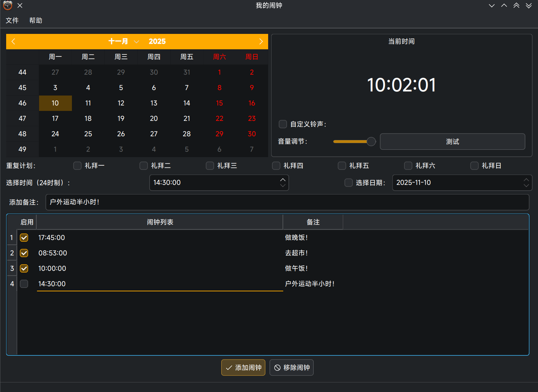The width and height of the screenshot is (538, 392).
Task: Click the double down-arrow titlebar icon
Action: 529,5
